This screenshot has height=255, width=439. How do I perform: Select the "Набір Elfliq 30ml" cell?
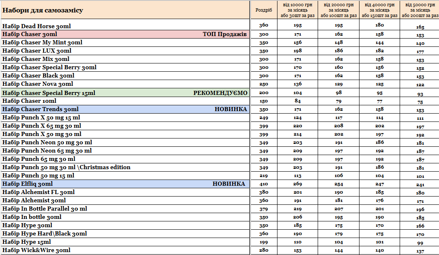click(28, 184)
